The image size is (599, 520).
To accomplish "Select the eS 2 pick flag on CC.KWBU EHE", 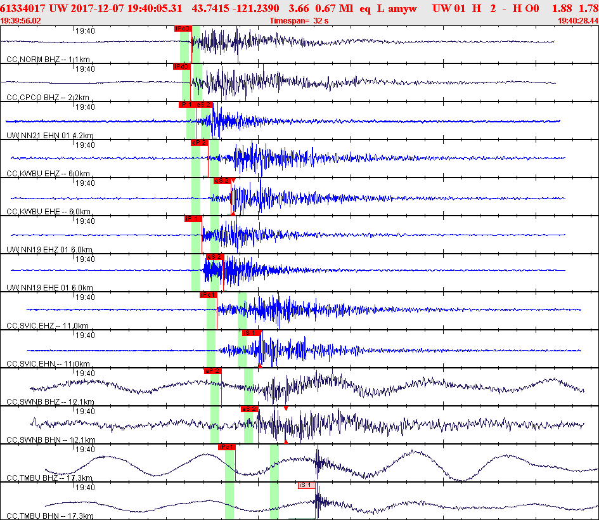I will pos(222,181).
